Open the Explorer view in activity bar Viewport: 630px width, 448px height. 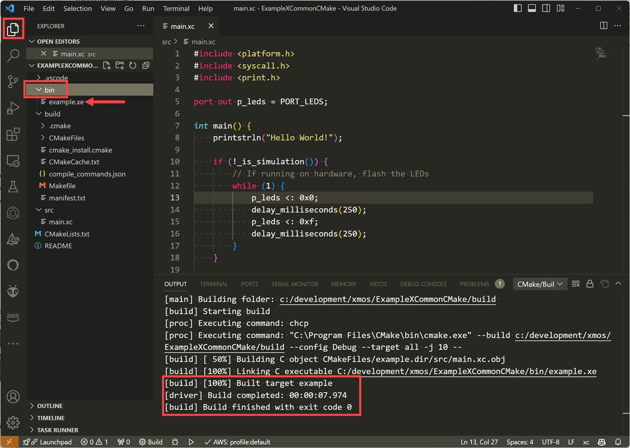[x=13, y=29]
